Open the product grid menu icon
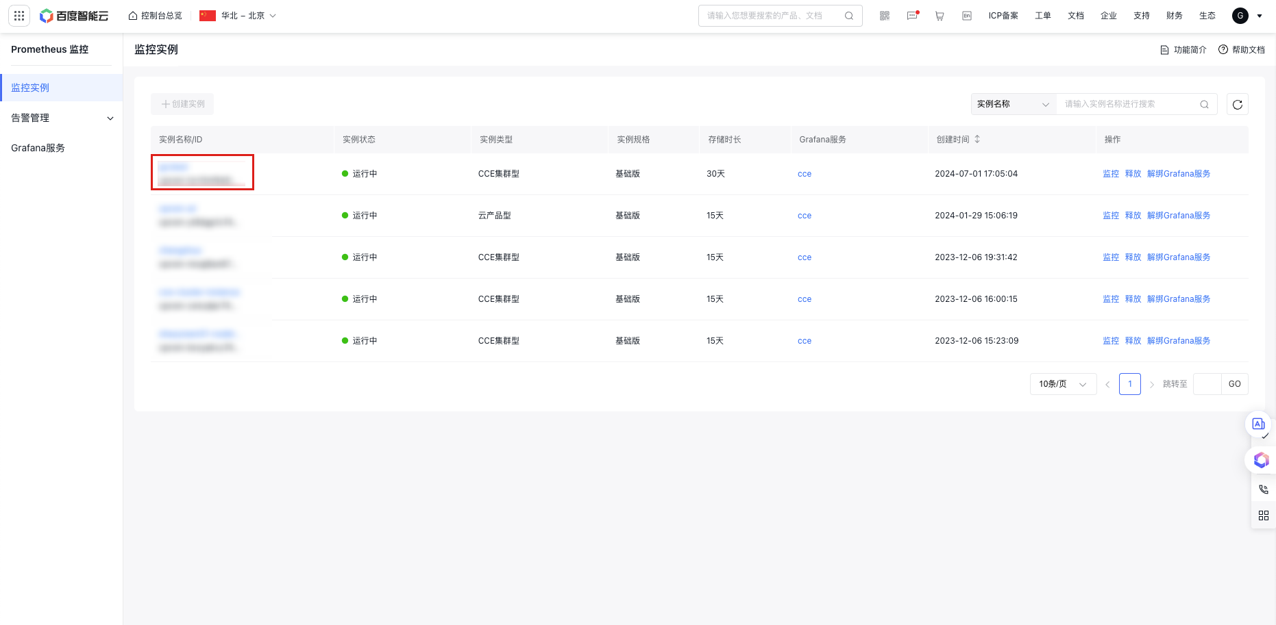The height and width of the screenshot is (625, 1276). [x=19, y=16]
